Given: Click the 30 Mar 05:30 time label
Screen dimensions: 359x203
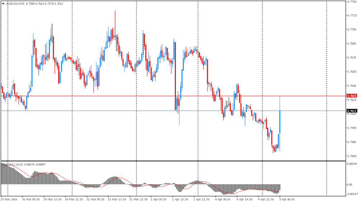Looking at the screenshot, I should point(31,199).
